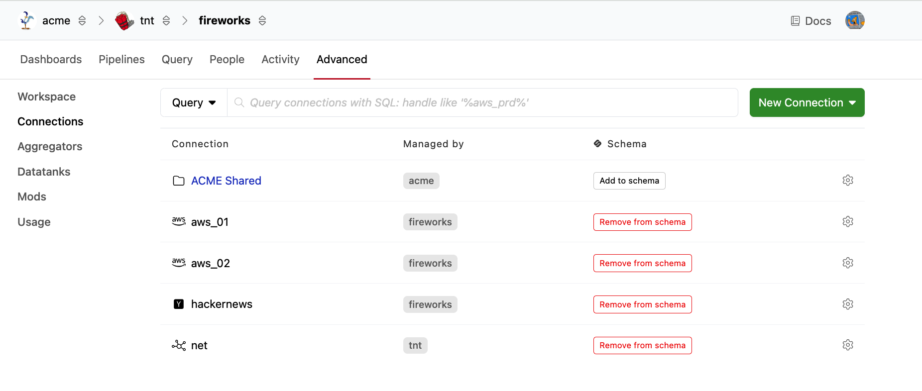This screenshot has width=922, height=391.
Task: Click the user avatar in top right
Action: point(855,20)
